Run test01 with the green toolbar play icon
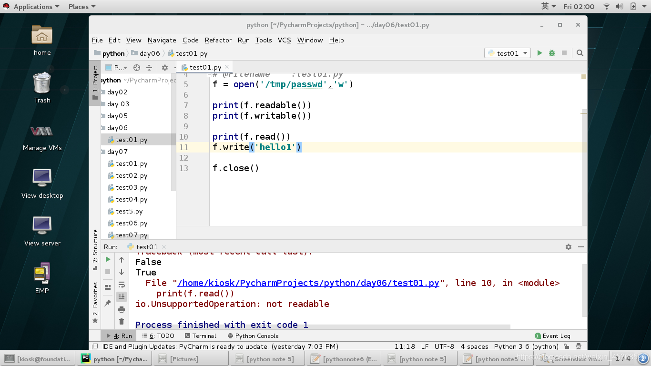The image size is (651, 366). [x=539, y=53]
